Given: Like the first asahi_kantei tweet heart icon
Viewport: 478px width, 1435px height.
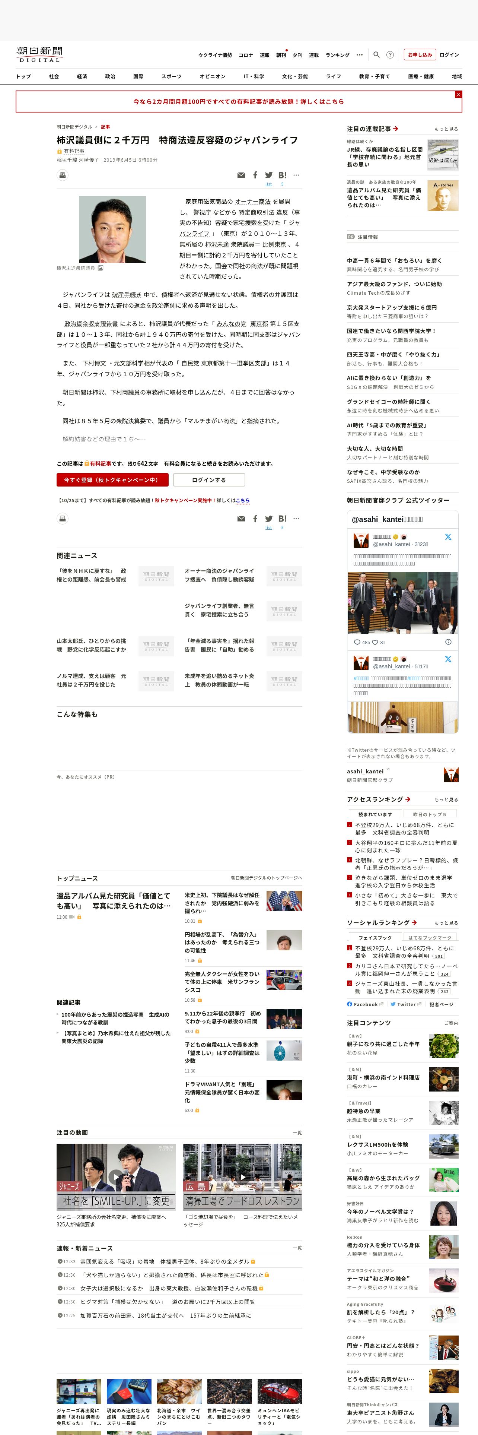Looking at the screenshot, I should pyautogui.click(x=375, y=642).
